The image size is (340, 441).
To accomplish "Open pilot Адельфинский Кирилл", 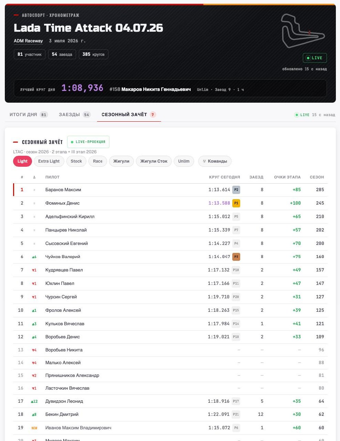I will point(70,217).
